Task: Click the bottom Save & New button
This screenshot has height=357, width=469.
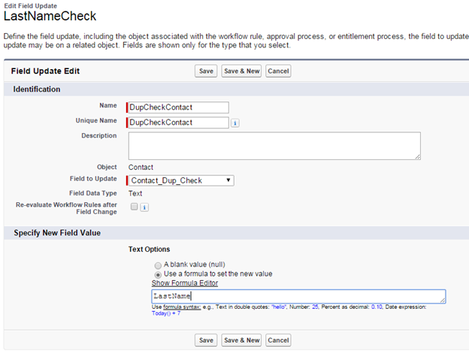Action: click(x=241, y=340)
